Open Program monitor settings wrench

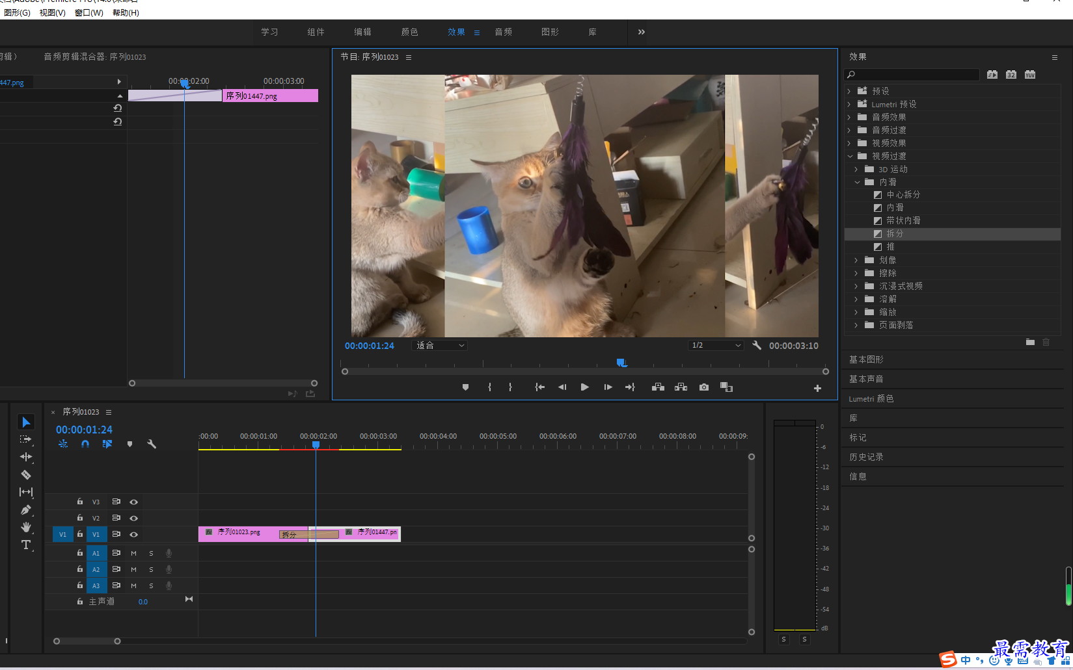coord(756,346)
